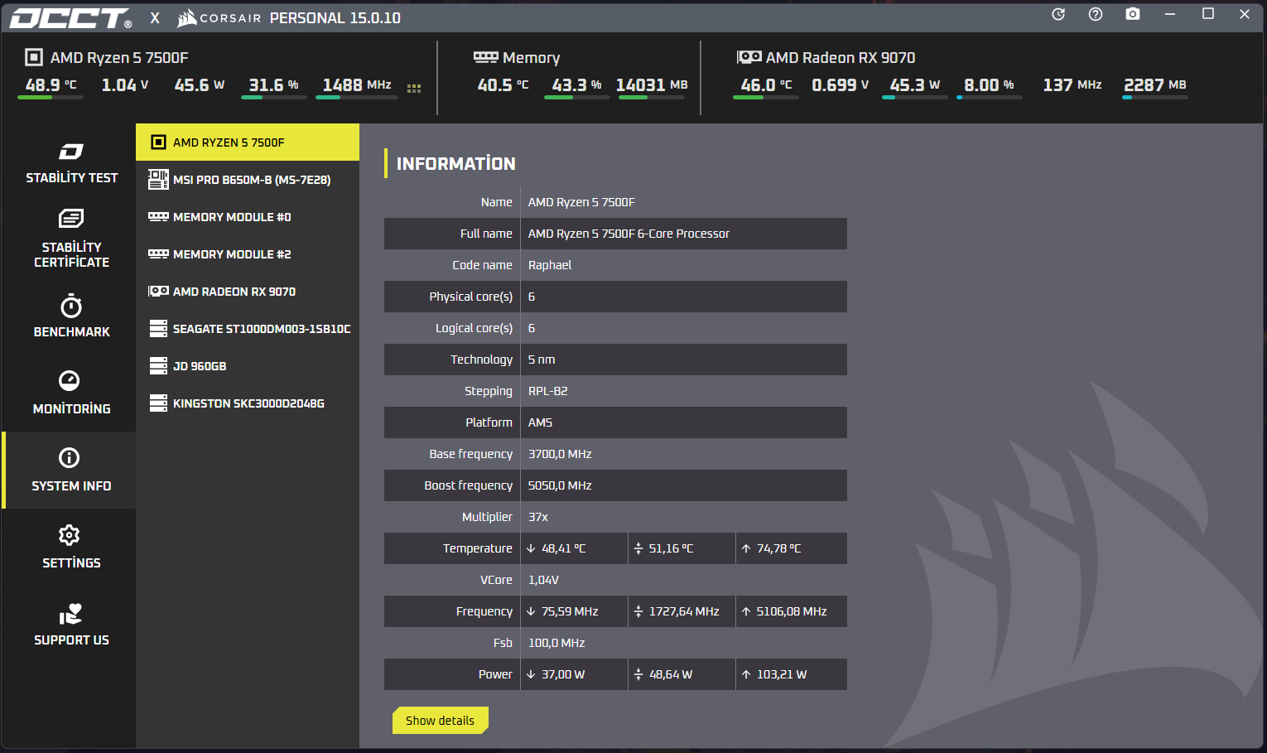The width and height of the screenshot is (1267, 753).
Task: Select the System Info icon
Action: 70,457
